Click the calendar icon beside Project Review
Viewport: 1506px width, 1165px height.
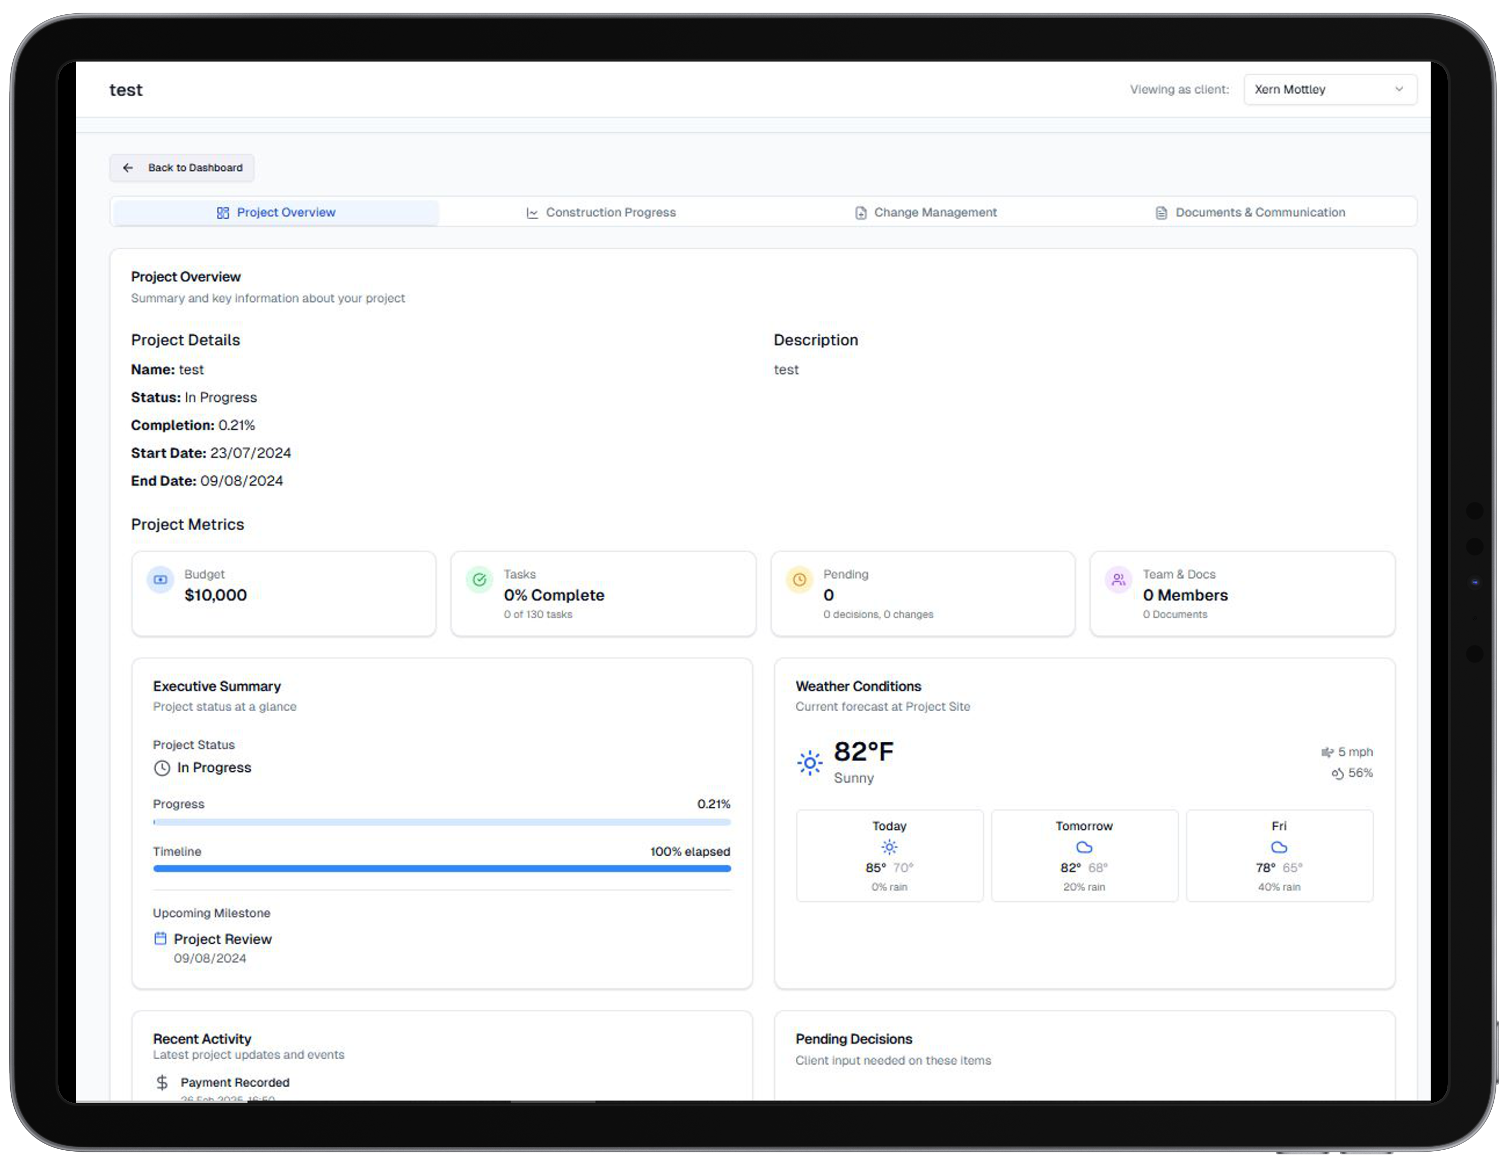coord(161,938)
